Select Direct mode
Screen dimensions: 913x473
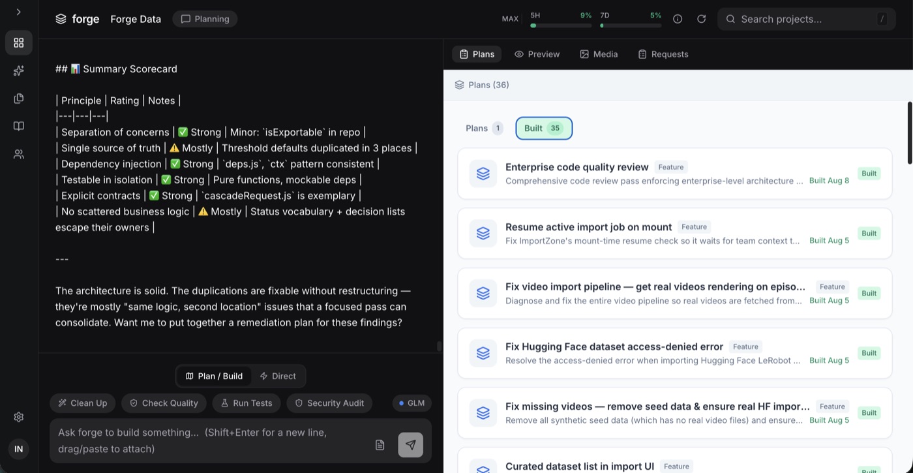(x=278, y=376)
